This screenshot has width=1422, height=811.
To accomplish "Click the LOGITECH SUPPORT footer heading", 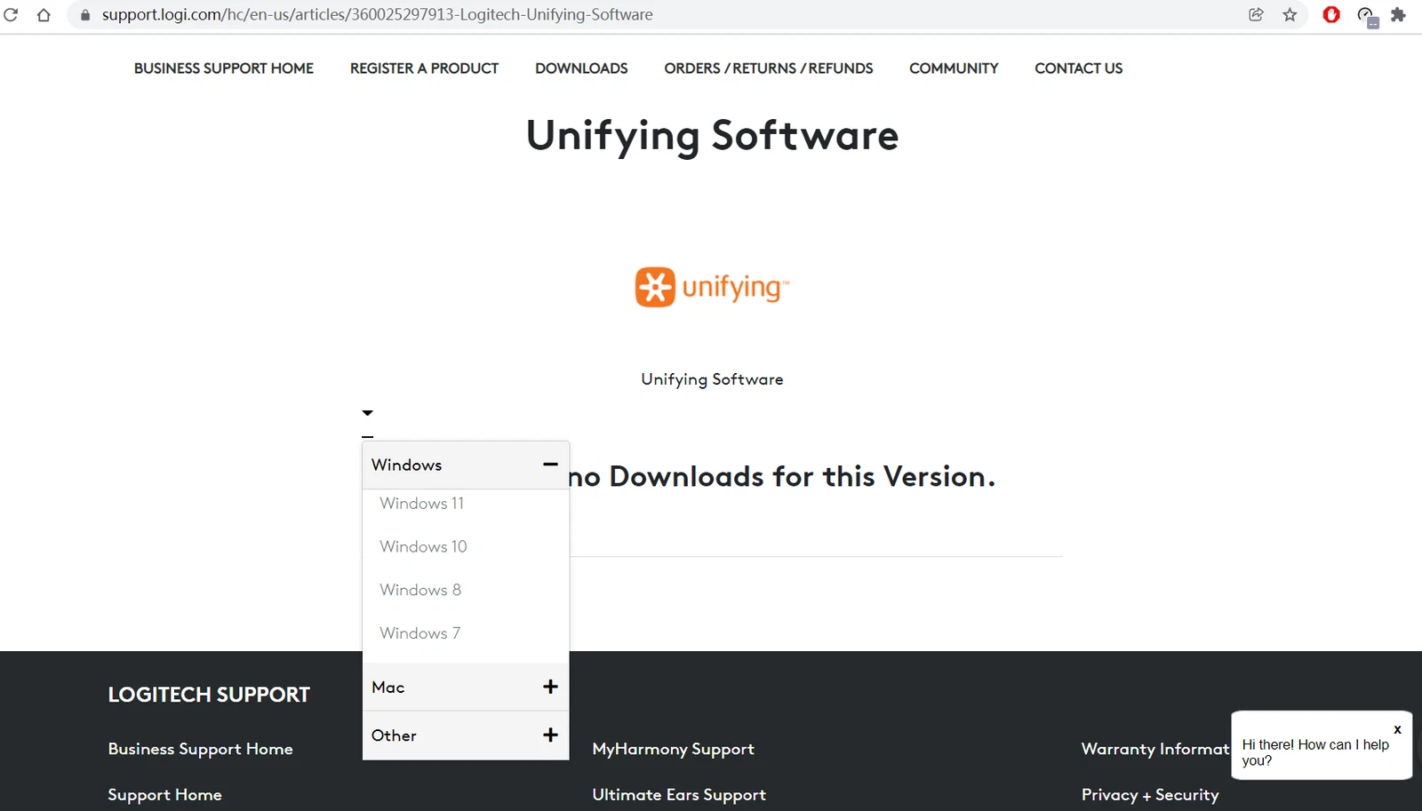I will (x=209, y=695).
